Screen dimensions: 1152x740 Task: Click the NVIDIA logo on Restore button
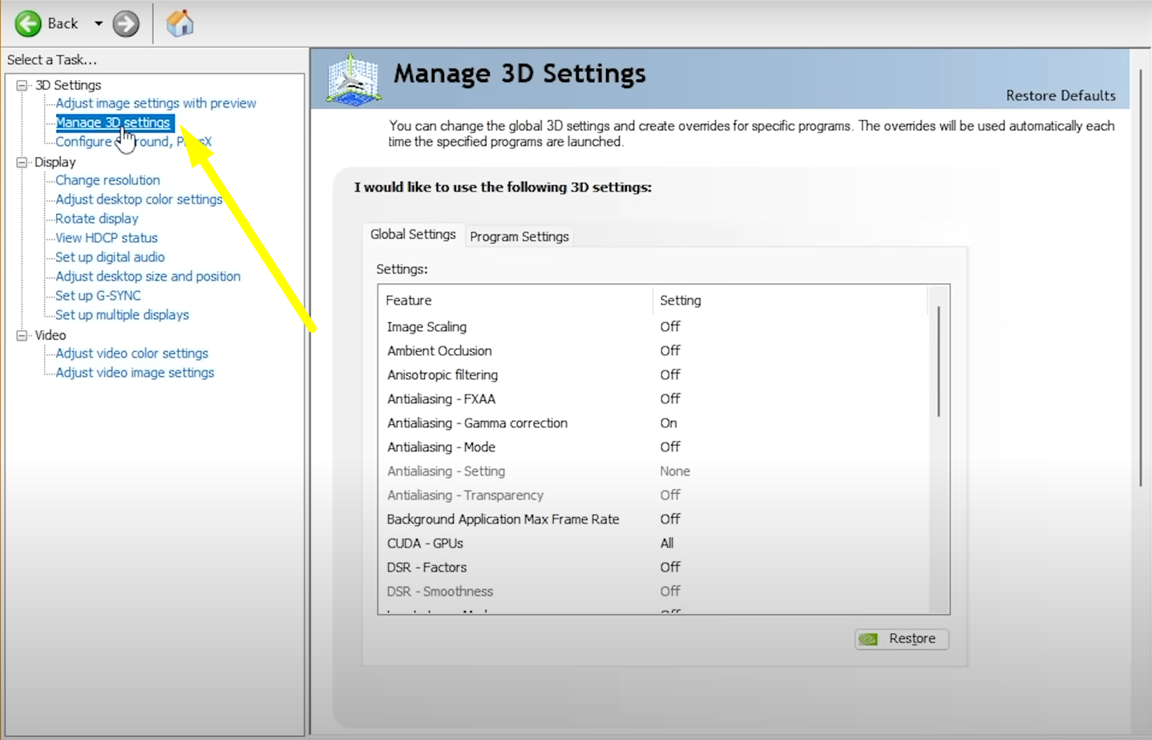coord(868,639)
